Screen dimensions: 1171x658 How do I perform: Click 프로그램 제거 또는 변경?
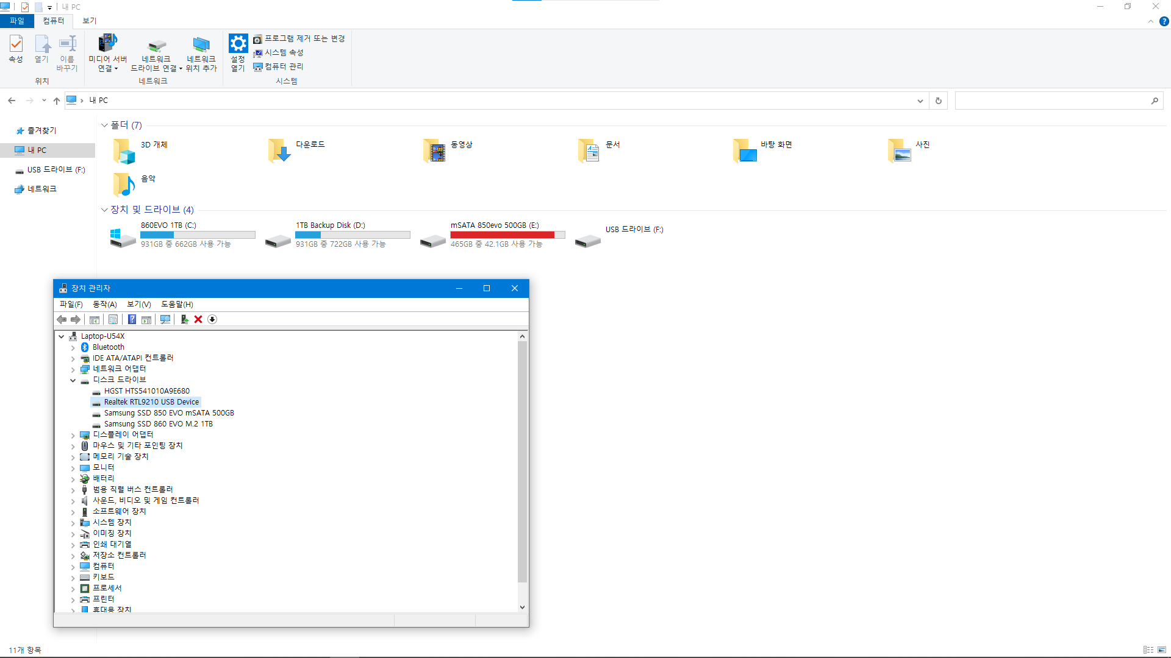[299, 39]
